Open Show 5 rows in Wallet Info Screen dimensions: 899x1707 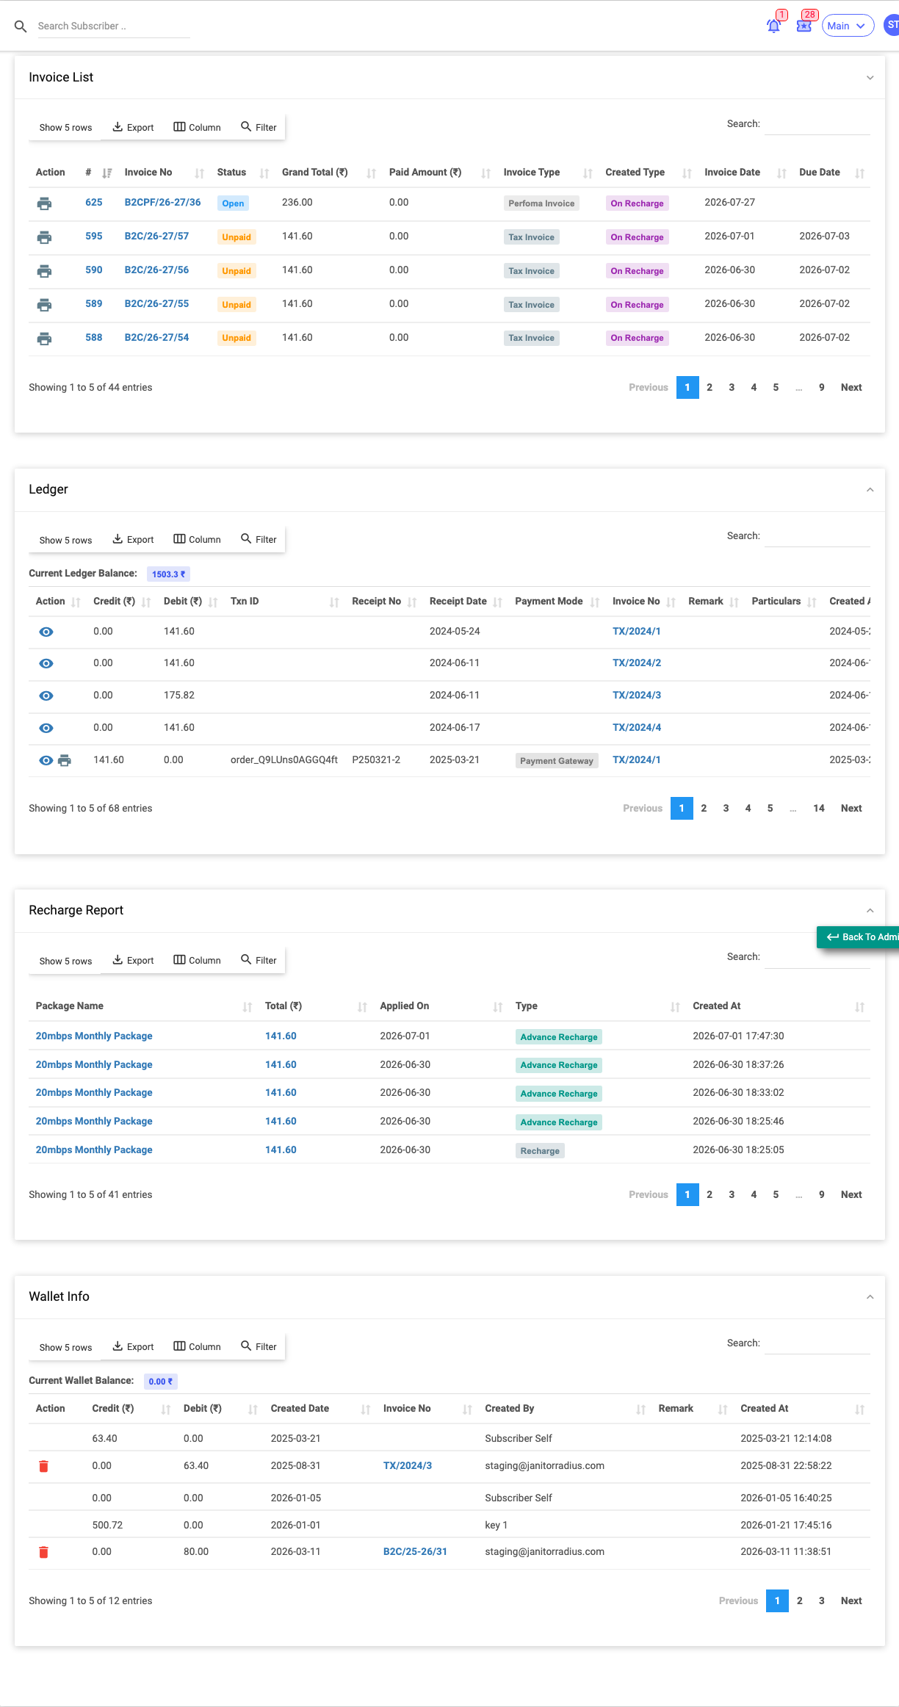coord(65,1347)
